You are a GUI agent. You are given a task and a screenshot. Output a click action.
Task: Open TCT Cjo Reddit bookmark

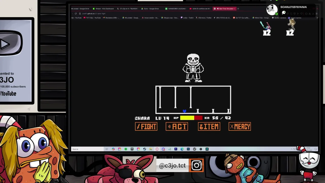(241, 18)
